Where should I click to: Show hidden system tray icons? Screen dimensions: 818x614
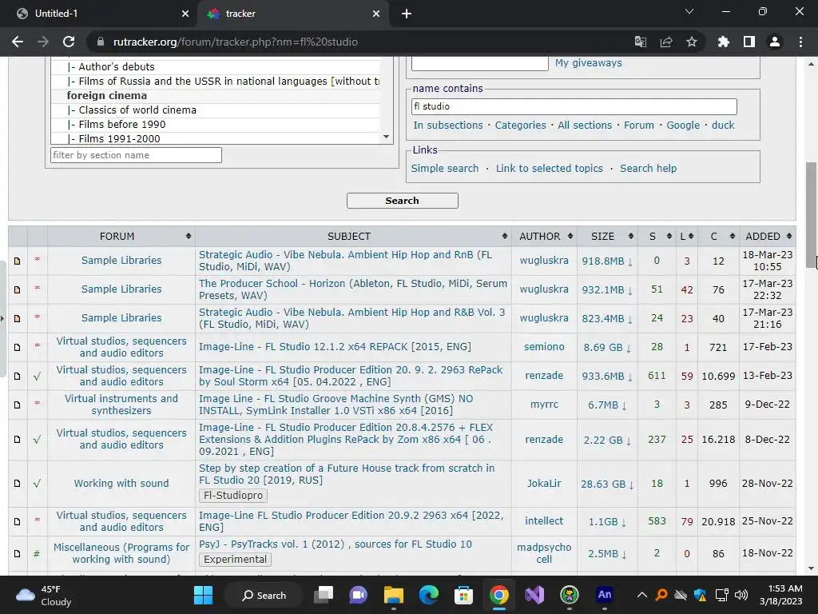coord(642,595)
